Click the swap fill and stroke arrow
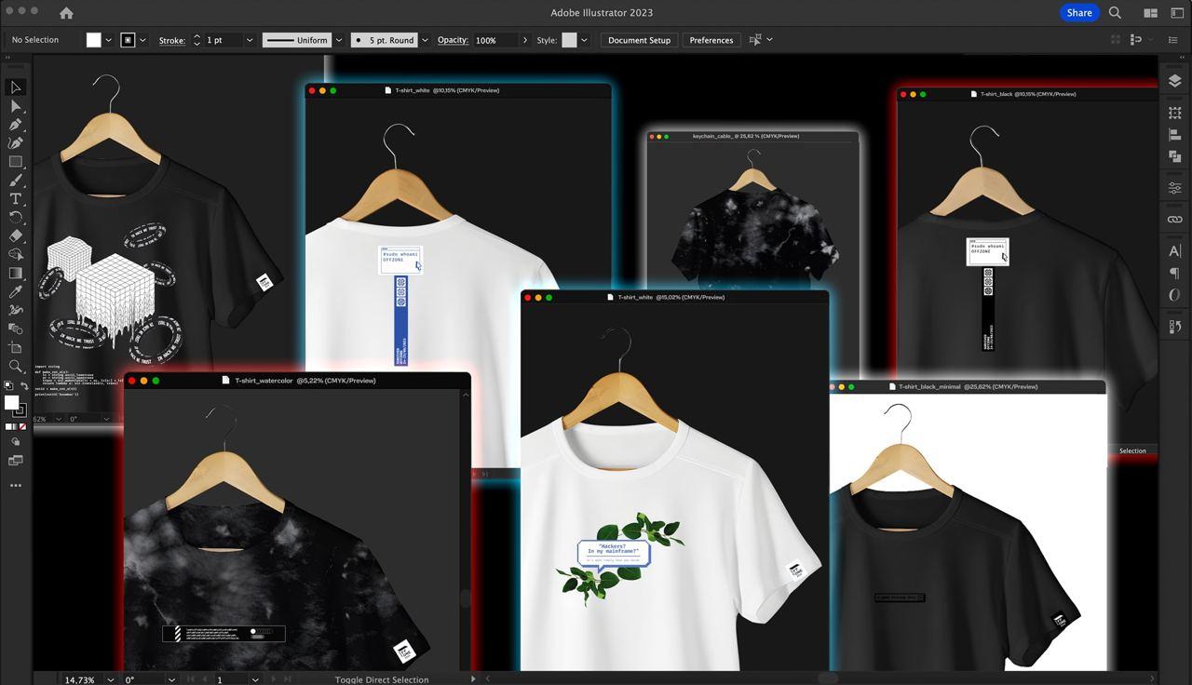This screenshot has width=1192, height=685. (x=23, y=386)
